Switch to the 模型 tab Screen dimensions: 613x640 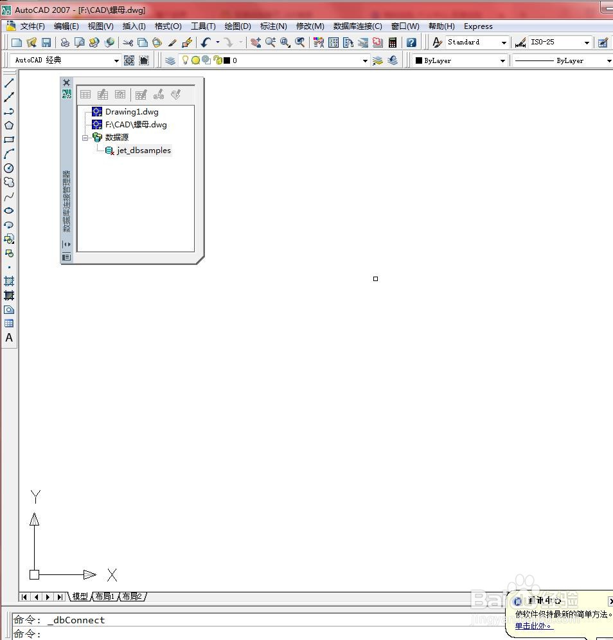(x=80, y=597)
